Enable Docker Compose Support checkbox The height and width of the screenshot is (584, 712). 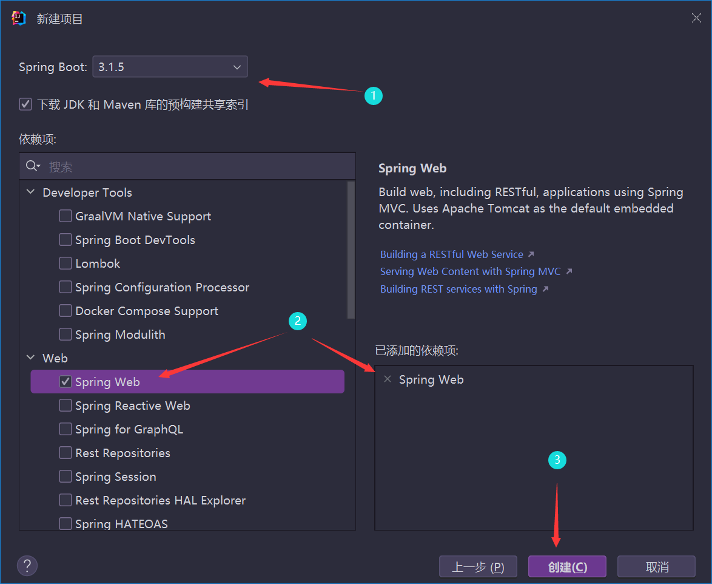65,310
